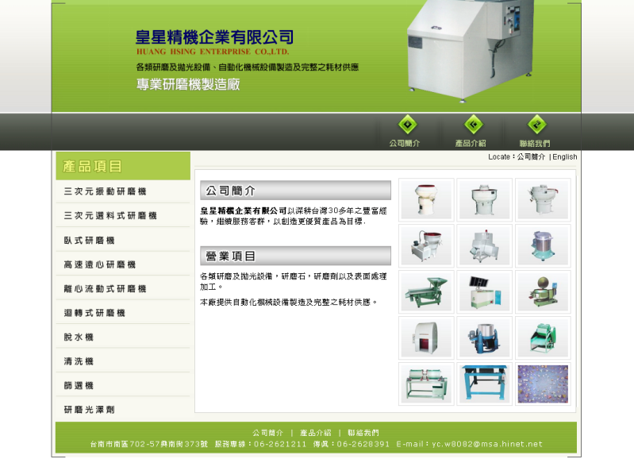Select 臥式研磨機 from the sidebar
The image size is (634, 459).
click(90, 241)
